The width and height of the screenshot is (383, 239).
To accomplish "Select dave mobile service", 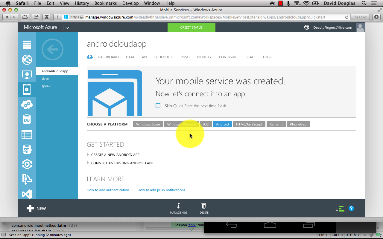I will click(45, 79).
